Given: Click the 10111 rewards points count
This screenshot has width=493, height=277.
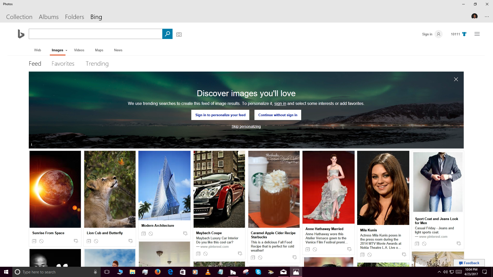Looking at the screenshot, I should tap(455, 34).
